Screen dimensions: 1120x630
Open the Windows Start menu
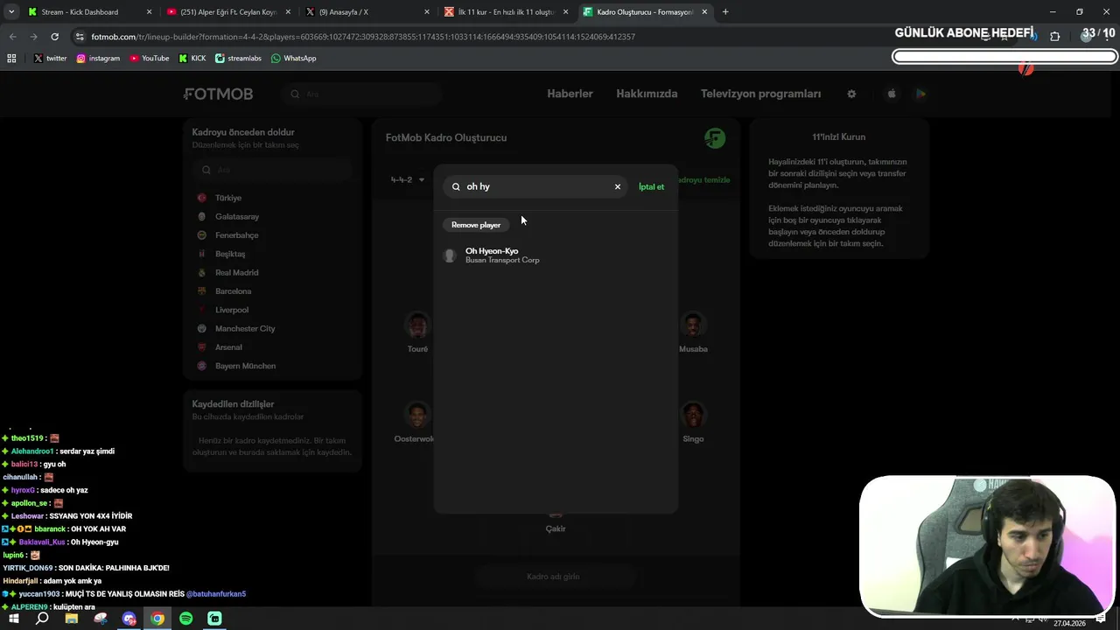coord(14,619)
